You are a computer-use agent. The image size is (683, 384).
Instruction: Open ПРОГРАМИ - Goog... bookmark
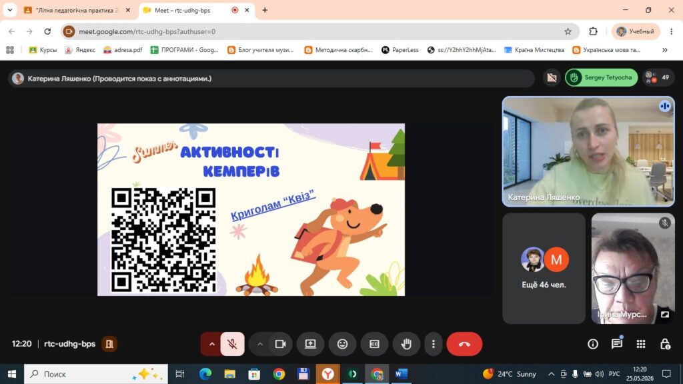pos(185,50)
